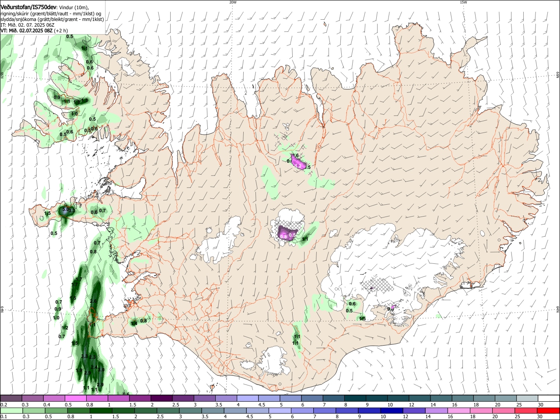Click the '2.4' precipitation value on the map
Screen dimensions: 560x420
(94, 367)
